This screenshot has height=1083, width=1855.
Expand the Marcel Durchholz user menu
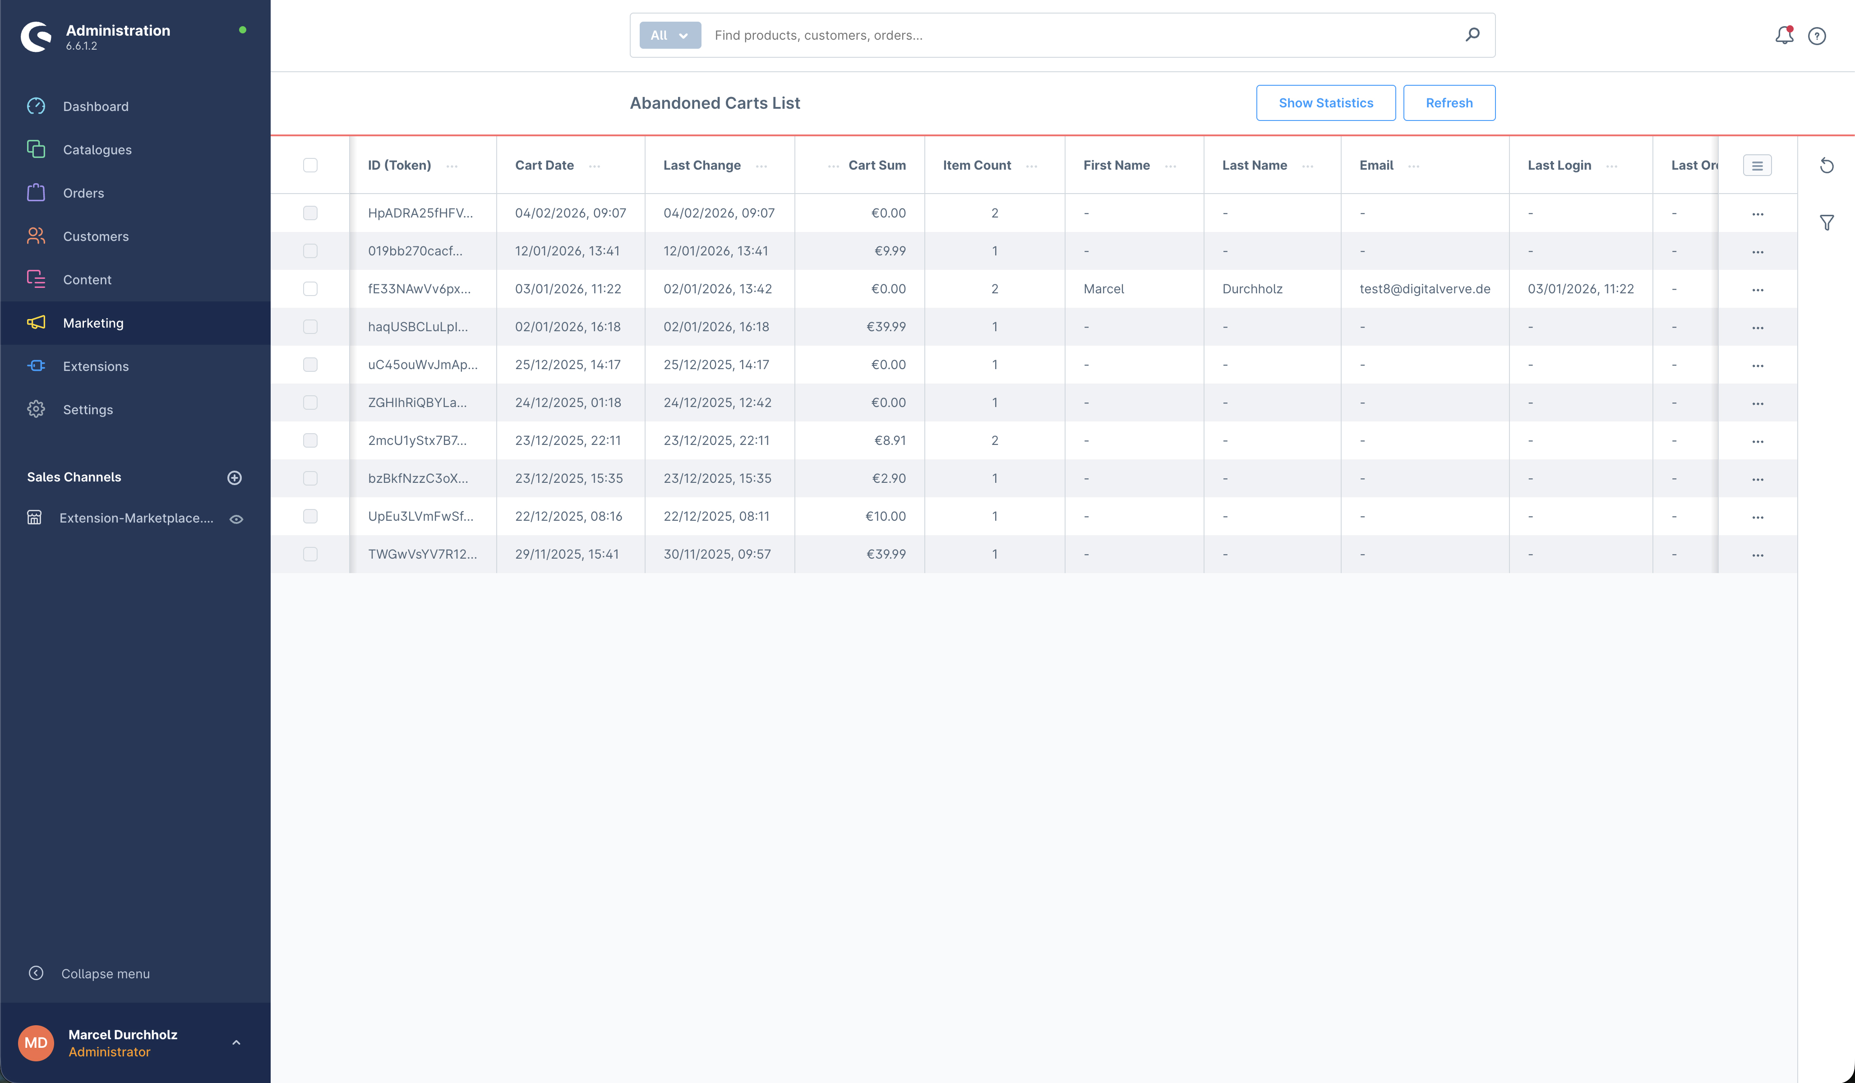click(236, 1042)
